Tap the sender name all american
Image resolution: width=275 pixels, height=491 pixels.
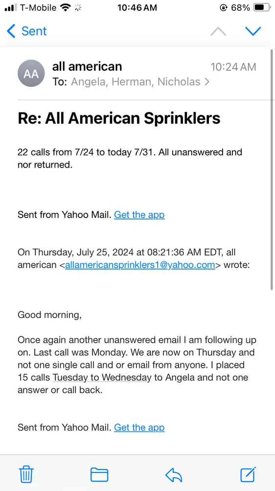tap(87, 66)
